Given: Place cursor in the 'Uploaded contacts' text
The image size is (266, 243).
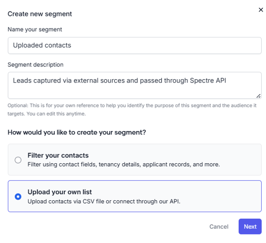Looking at the screenshot, I should point(42,45).
